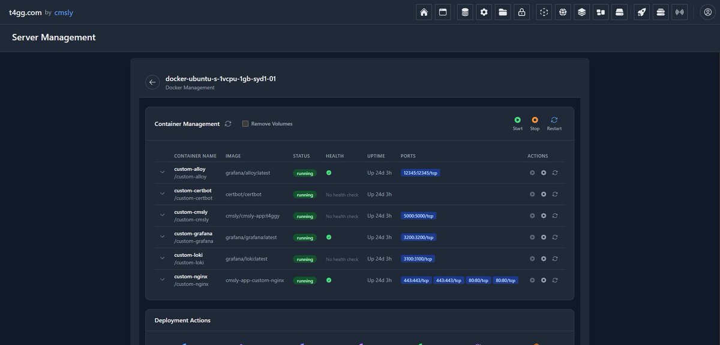Open the dashed circle icon in navigation
The width and height of the screenshot is (720, 345).
(544, 12)
